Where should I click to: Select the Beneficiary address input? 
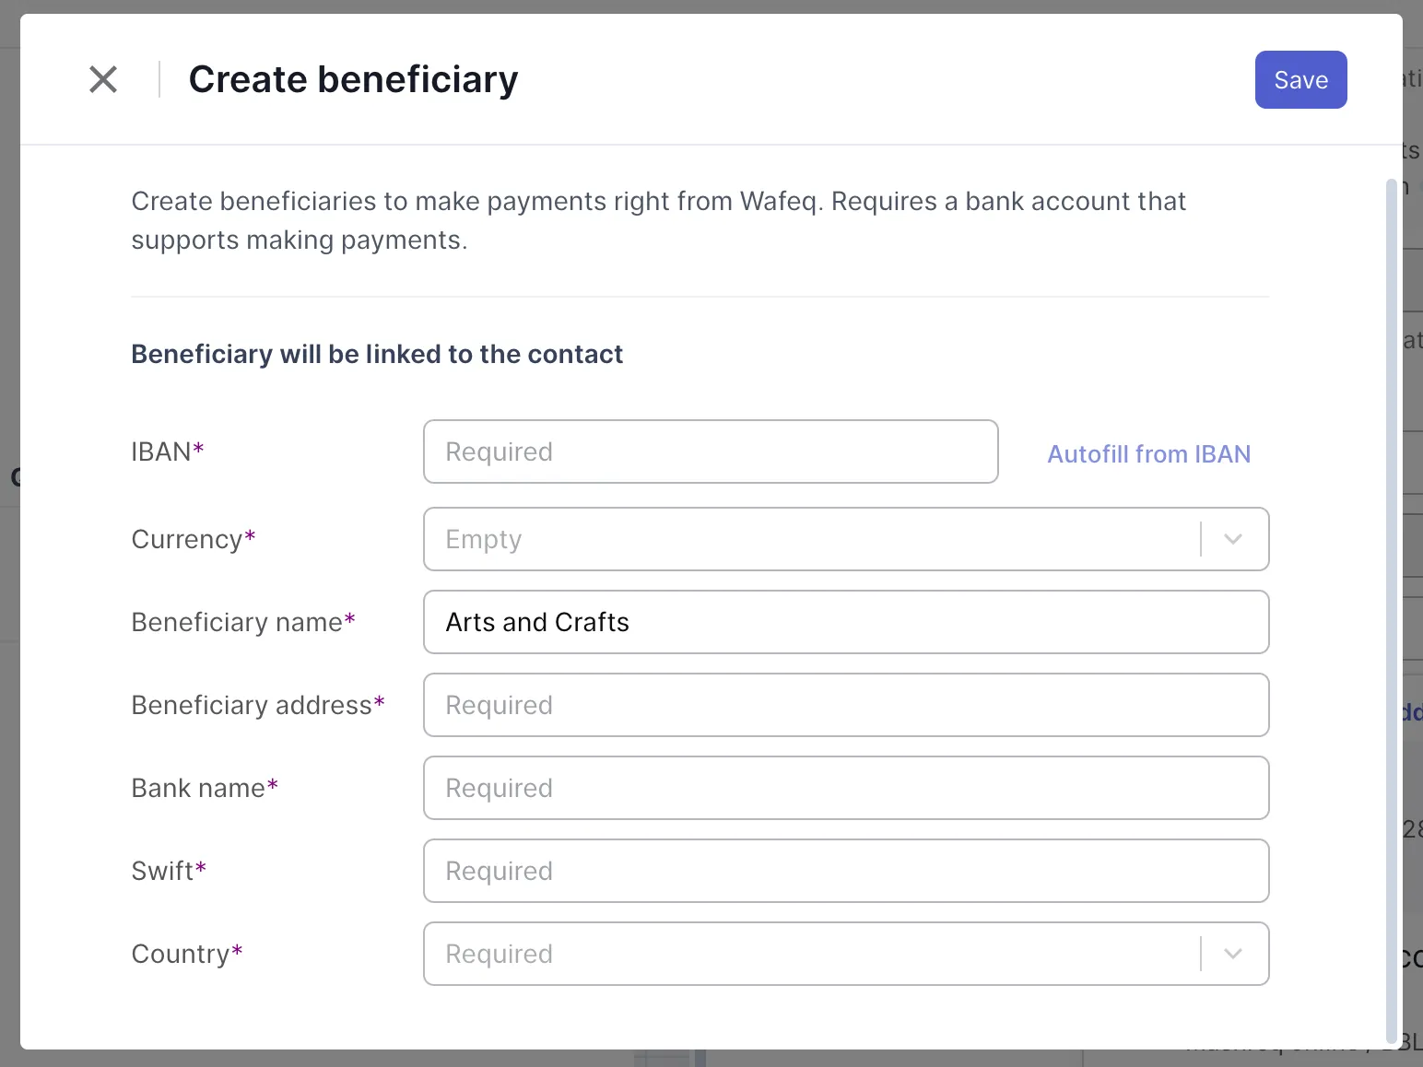coord(845,705)
